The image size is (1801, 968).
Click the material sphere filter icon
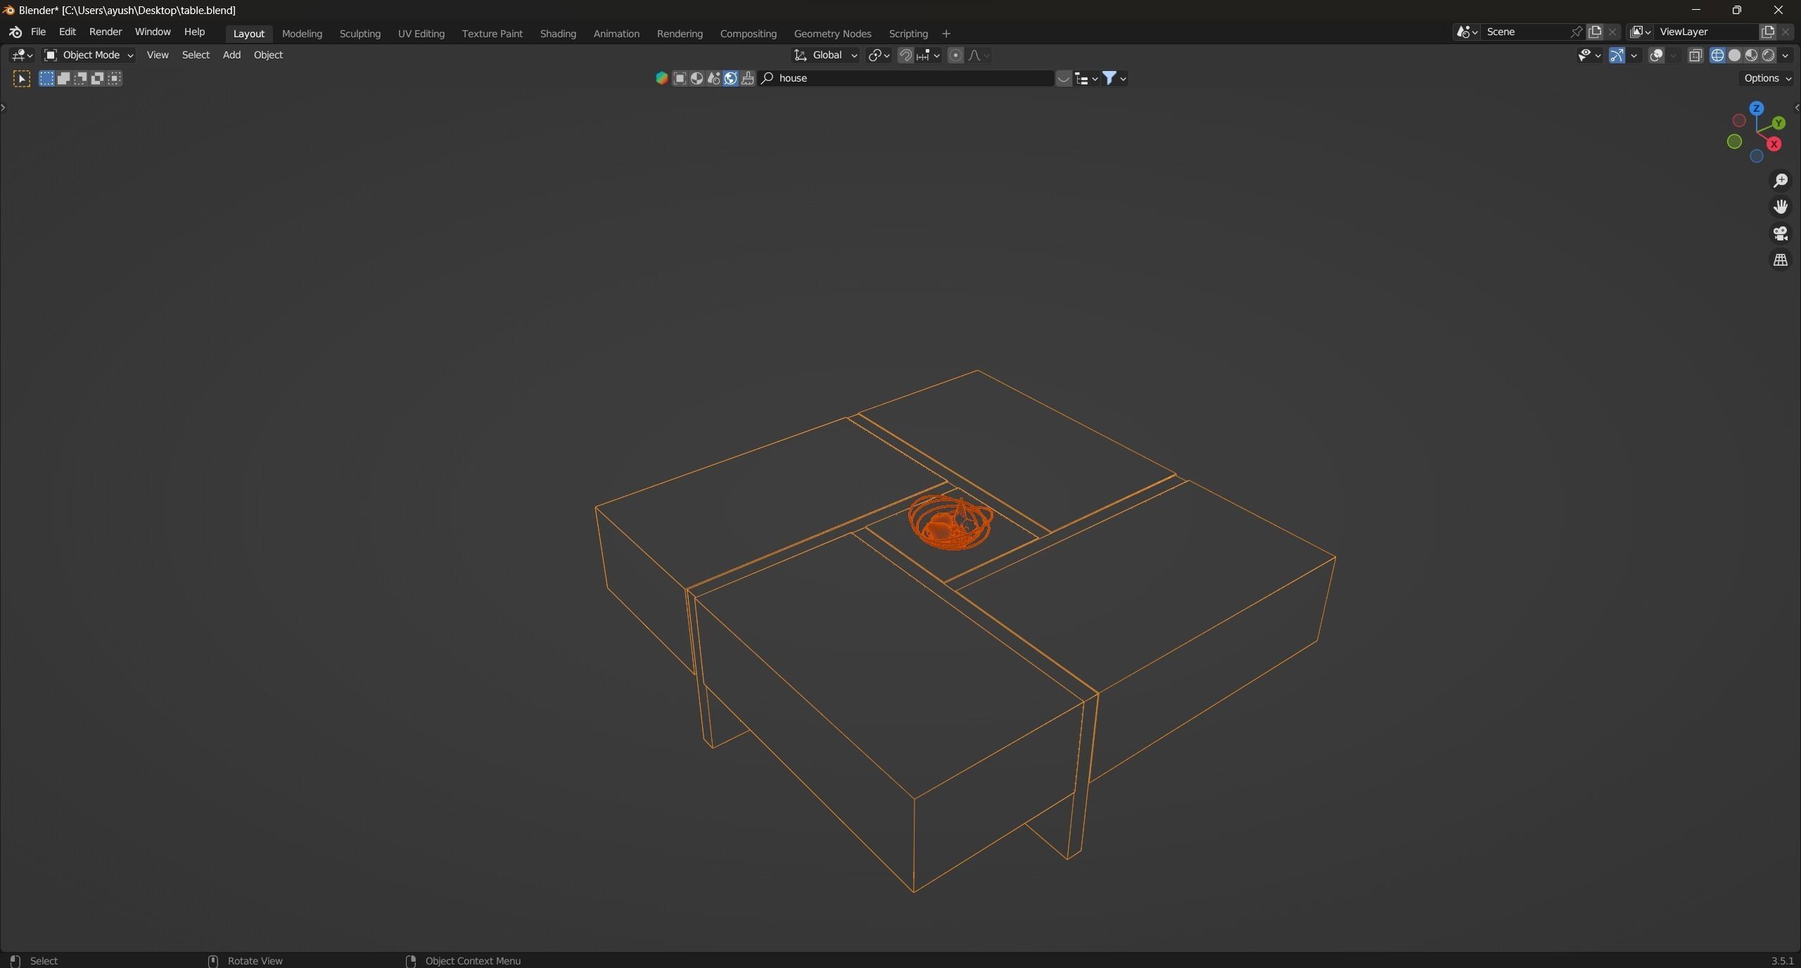(696, 79)
